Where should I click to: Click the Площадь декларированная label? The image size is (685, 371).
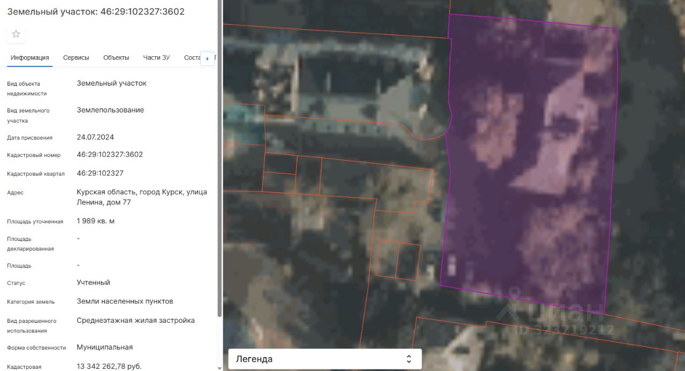point(31,244)
